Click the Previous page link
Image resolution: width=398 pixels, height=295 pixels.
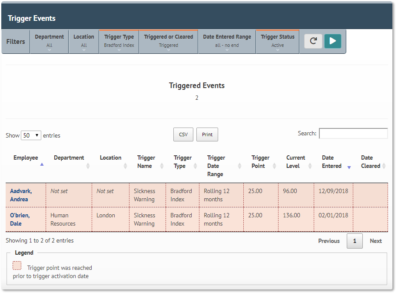point(329,241)
